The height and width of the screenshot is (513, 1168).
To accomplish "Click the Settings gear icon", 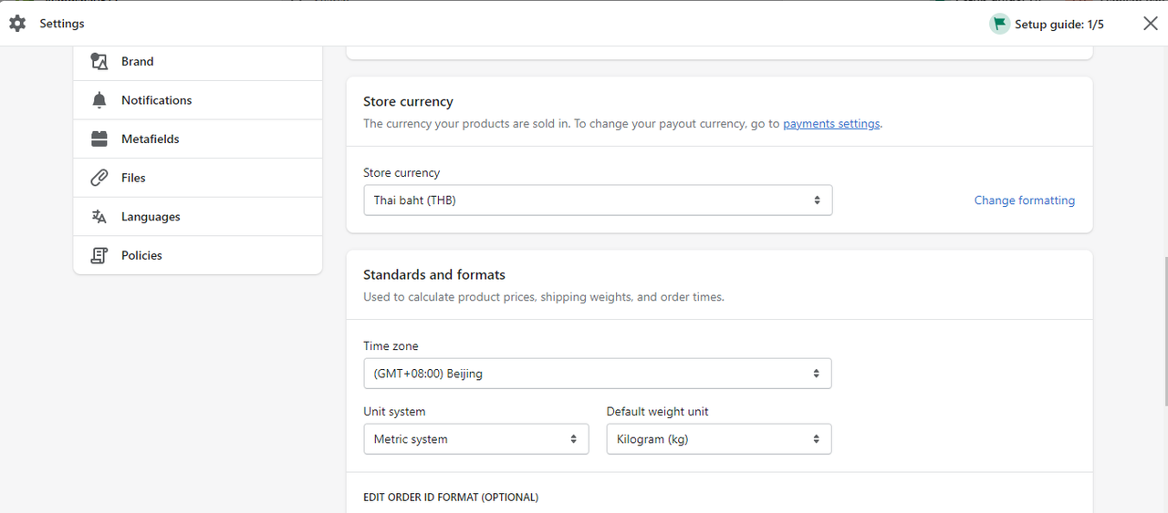I will pyautogui.click(x=17, y=24).
